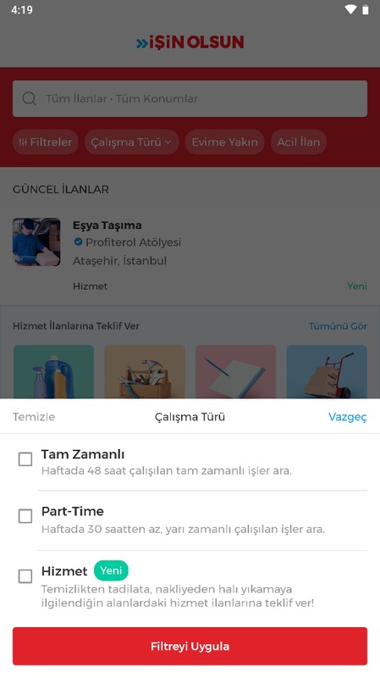Tap Temizle to clear selections
Screen dimensions: 380x678
pos(34,417)
